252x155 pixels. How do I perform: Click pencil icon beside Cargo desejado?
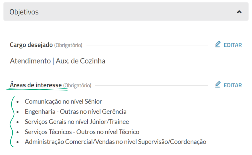coord(218,44)
